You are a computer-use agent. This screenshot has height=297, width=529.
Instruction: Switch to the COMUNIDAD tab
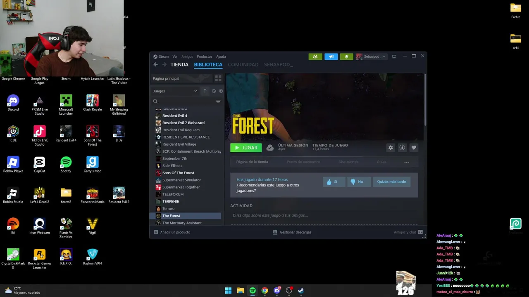[x=243, y=64]
